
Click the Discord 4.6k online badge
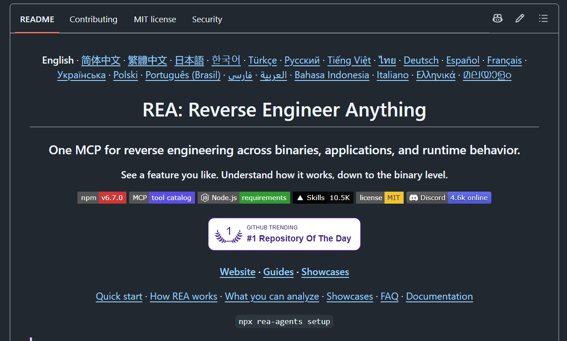click(x=449, y=198)
